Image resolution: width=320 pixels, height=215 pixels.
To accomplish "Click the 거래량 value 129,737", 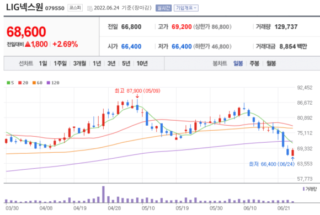I will click(x=286, y=26).
